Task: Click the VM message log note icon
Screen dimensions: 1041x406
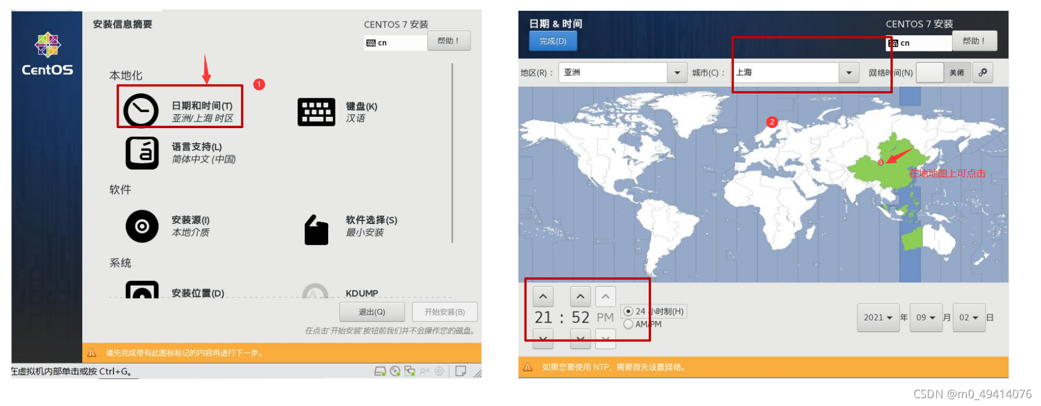Action: pos(461,371)
